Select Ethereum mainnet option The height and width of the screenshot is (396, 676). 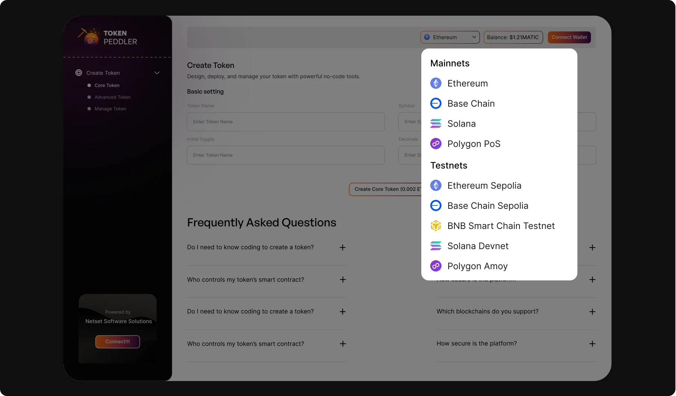499,83
